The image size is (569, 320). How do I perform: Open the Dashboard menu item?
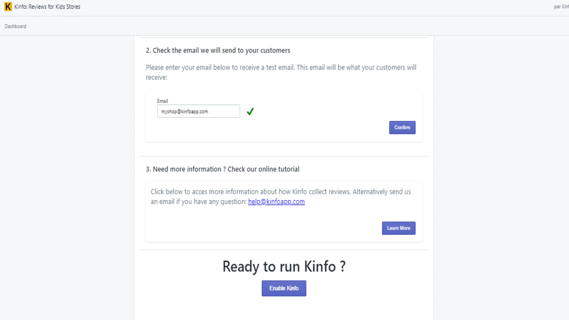(x=15, y=26)
